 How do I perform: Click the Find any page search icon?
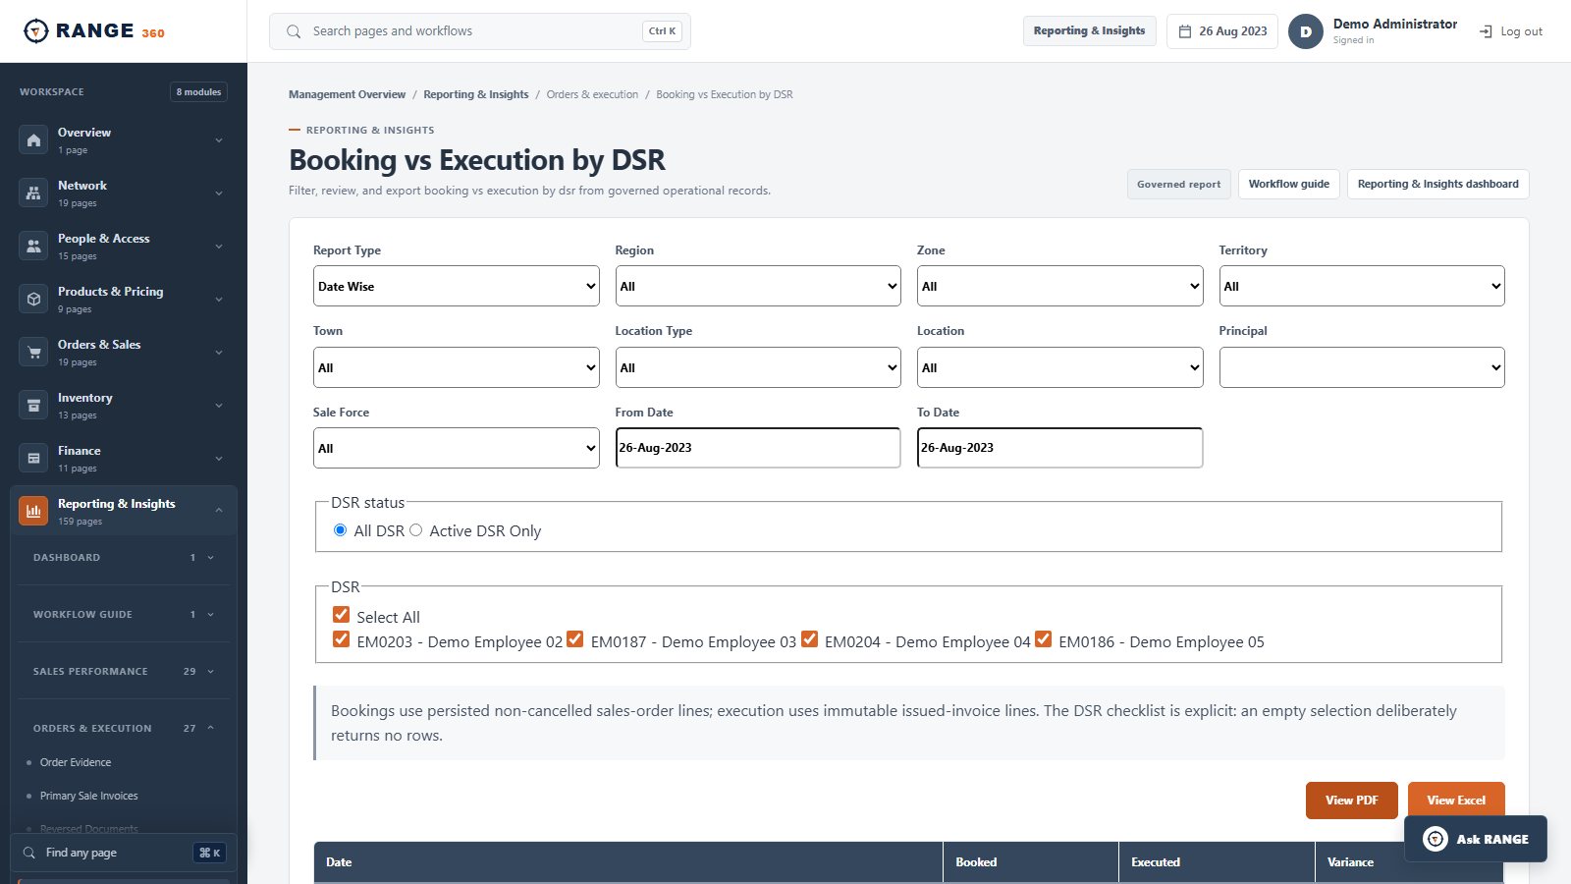[x=29, y=853]
